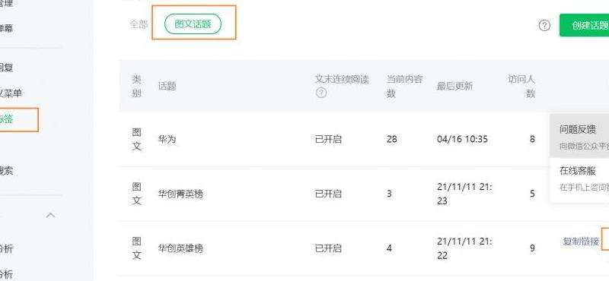This screenshot has width=609, height=281.
Task: Click the 当前内容数 column header
Action: click(404, 87)
